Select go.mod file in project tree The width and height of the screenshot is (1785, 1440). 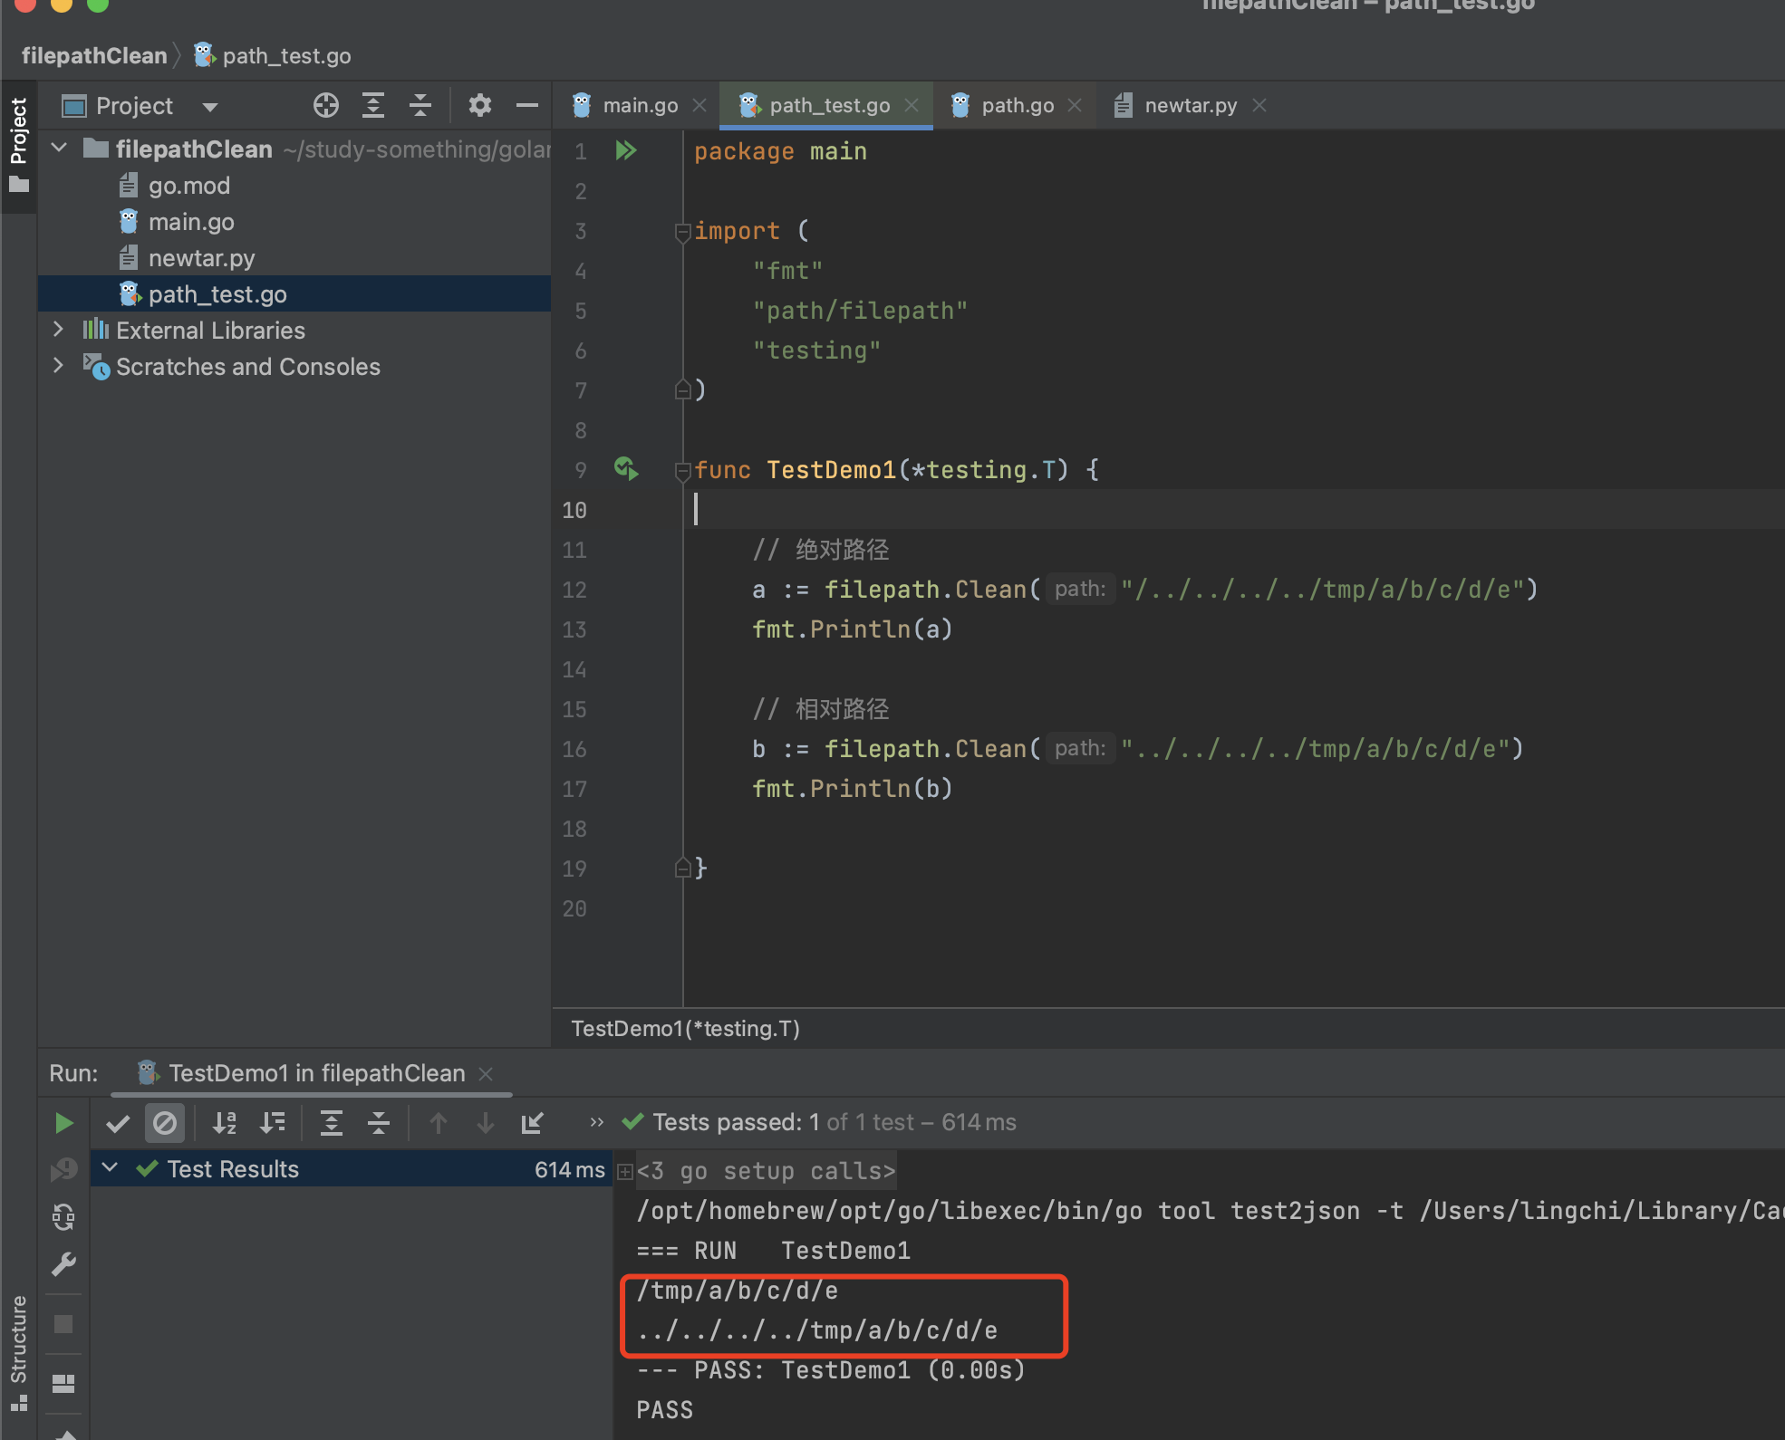point(188,186)
